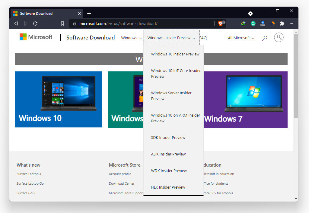The image size is (309, 213).
Task: Reload the page with the refresh icon
Action: click(x=35, y=23)
